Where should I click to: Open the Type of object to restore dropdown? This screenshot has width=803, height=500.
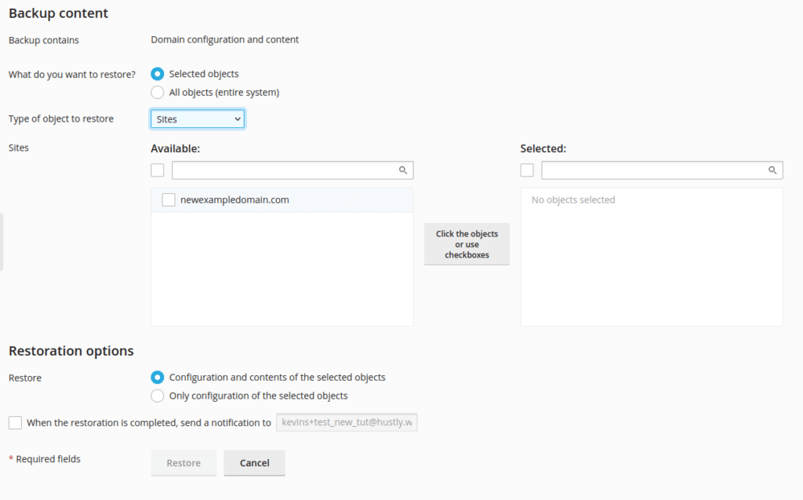tap(197, 118)
